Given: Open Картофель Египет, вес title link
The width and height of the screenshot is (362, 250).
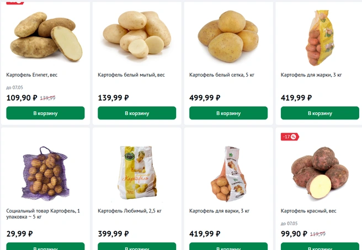Looking at the screenshot, I should [x=32, y=75].
